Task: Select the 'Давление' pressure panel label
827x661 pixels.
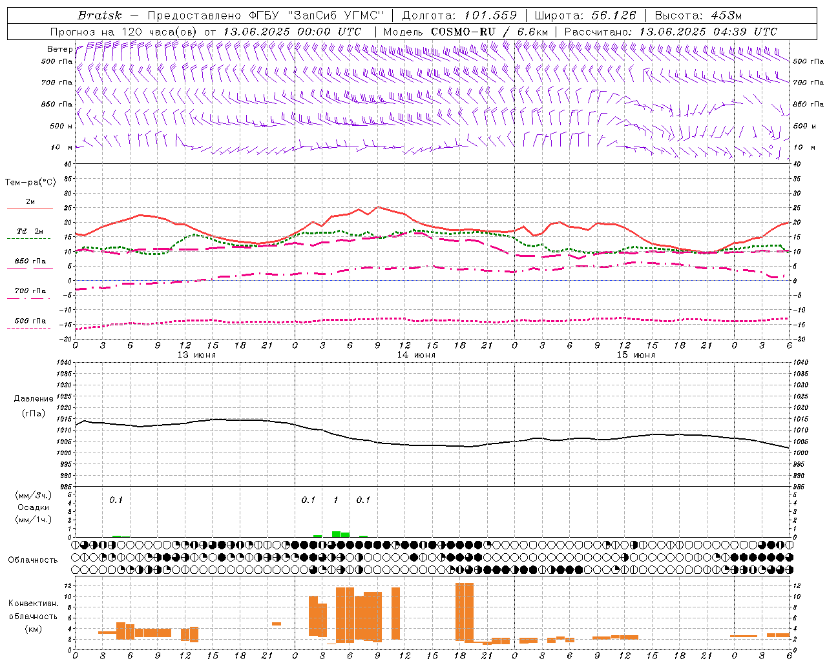Action: [34, 399]
